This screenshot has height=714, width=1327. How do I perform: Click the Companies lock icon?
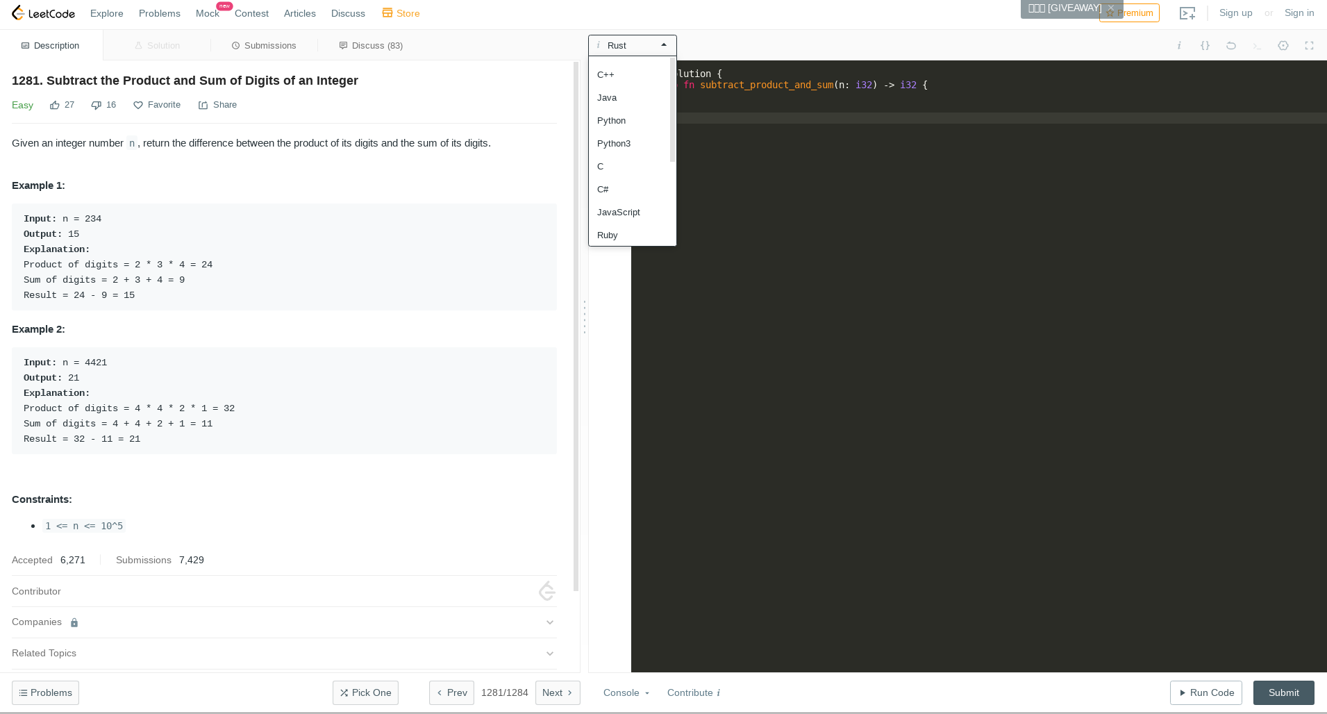[74, 622]
